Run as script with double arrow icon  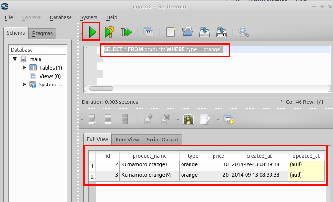(127, 32)
